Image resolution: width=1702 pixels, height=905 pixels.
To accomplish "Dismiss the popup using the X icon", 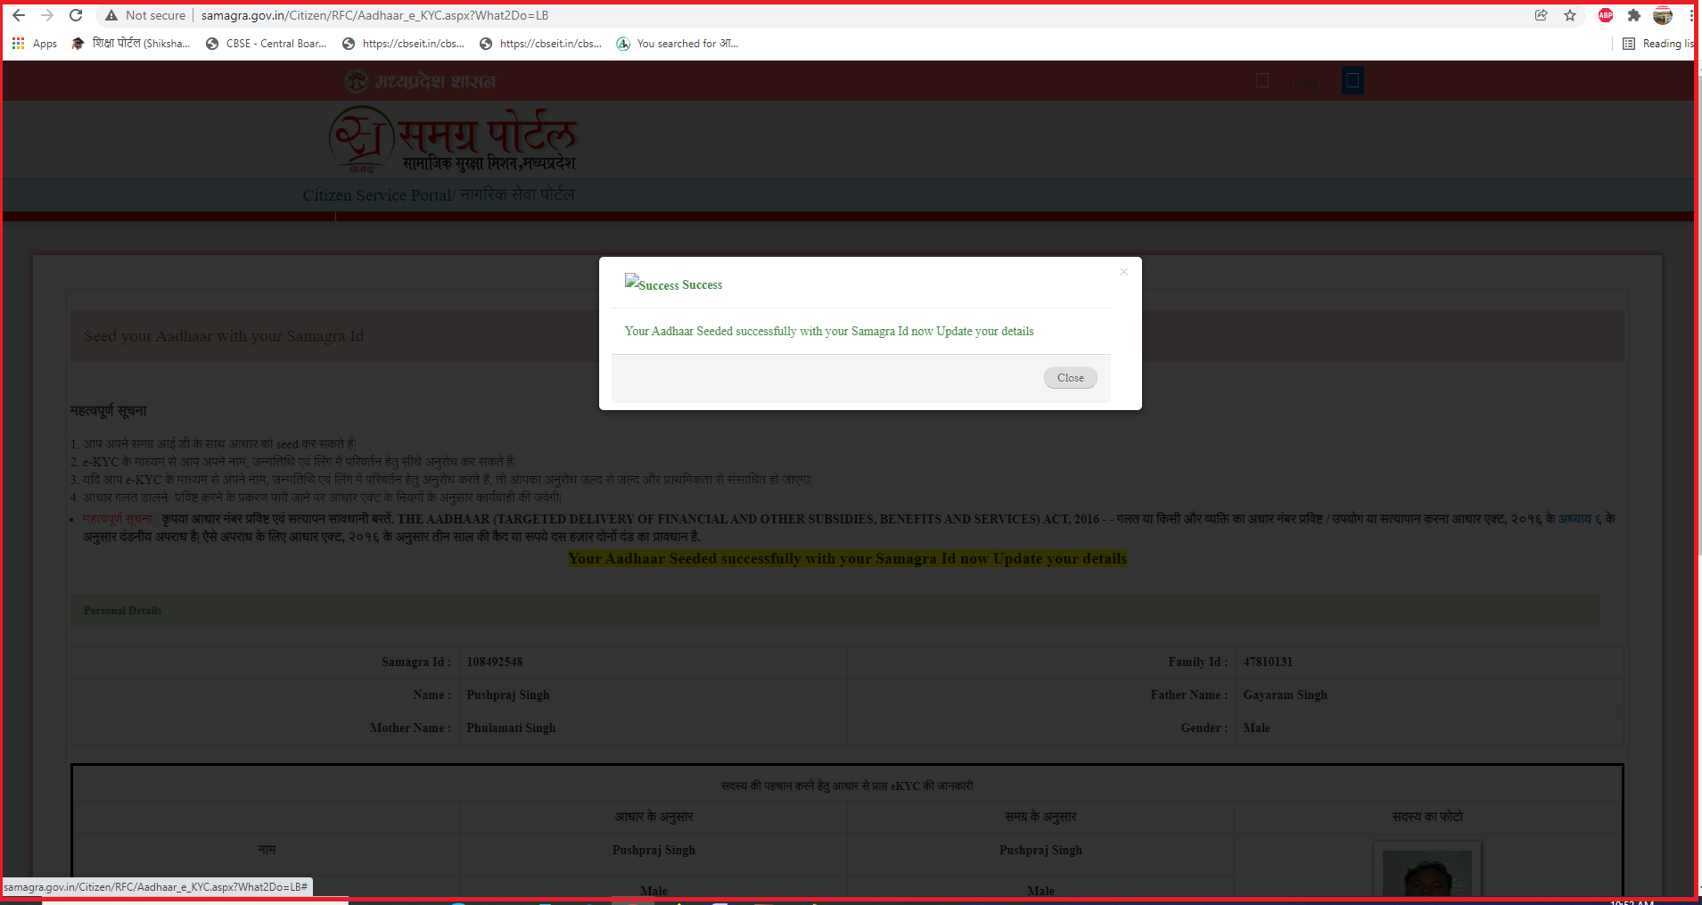I will click(x=1123, y=272).
